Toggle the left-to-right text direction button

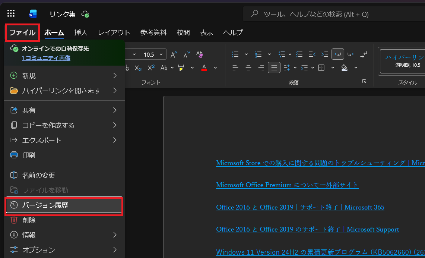[338, 54]
